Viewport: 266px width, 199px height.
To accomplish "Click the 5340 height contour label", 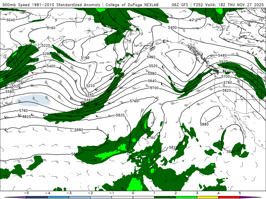I will tap(89, 95).
